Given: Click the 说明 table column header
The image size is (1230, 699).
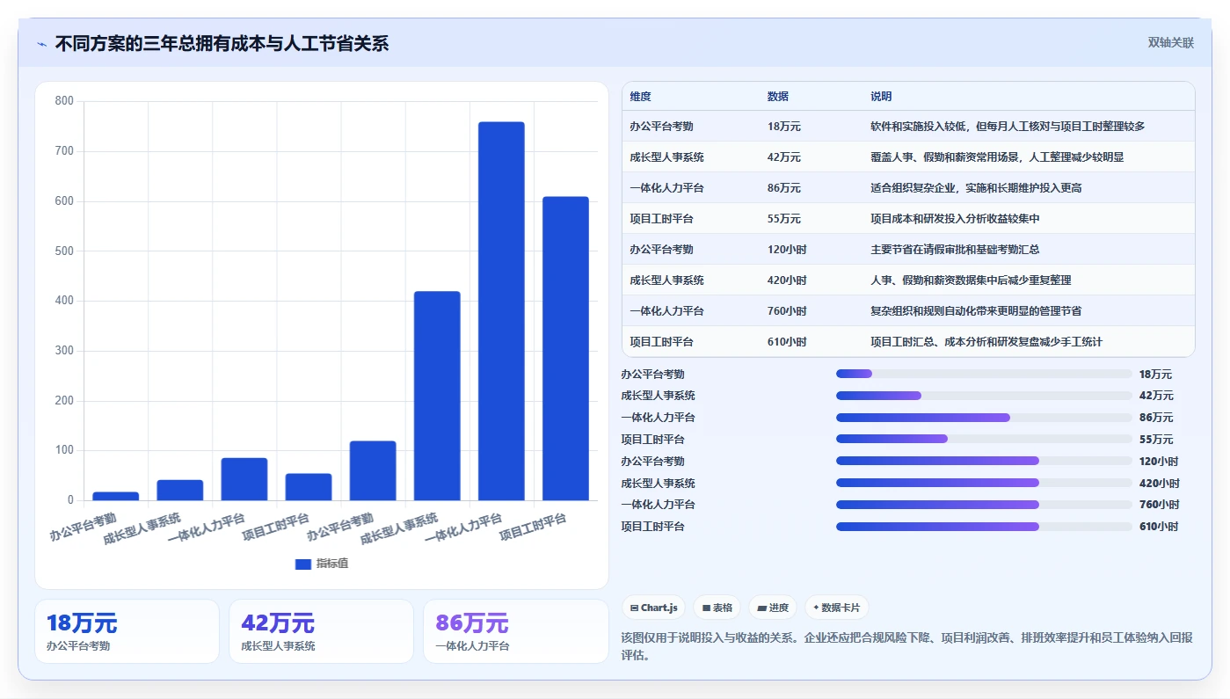Looking at the screenshot, I should pos(881,97).
